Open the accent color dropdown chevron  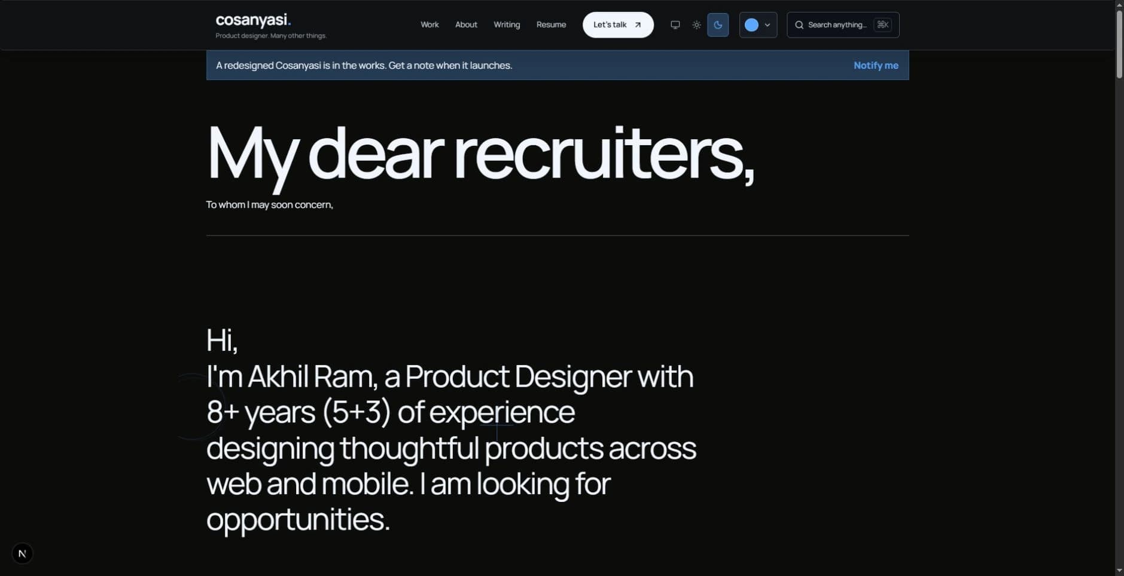coord(767,25)
